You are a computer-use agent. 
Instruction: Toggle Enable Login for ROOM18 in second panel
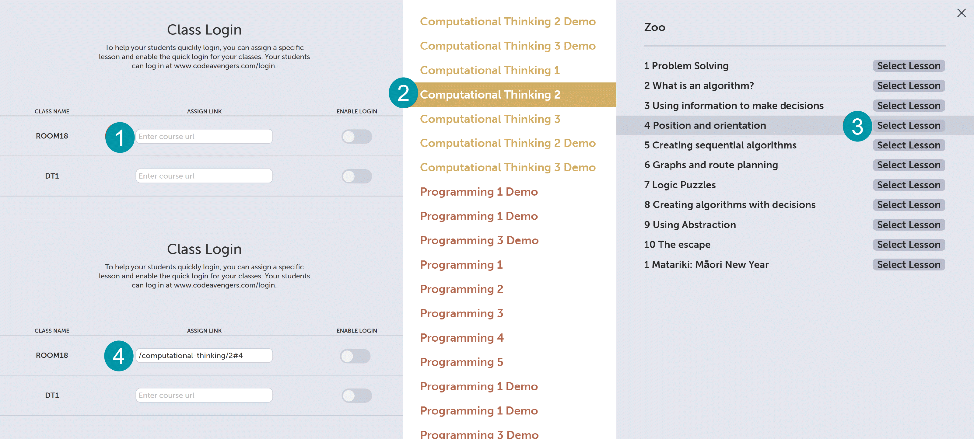(x=356, y=356)
